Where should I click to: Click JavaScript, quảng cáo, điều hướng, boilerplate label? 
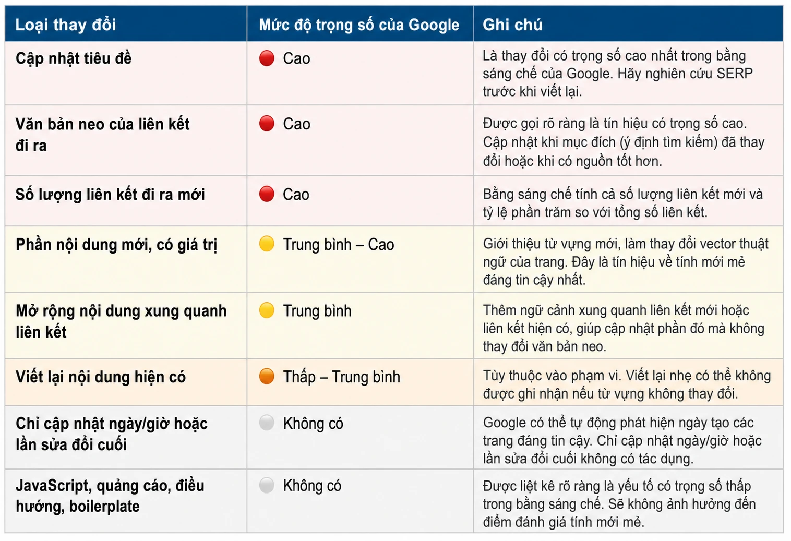coord(110,496)
